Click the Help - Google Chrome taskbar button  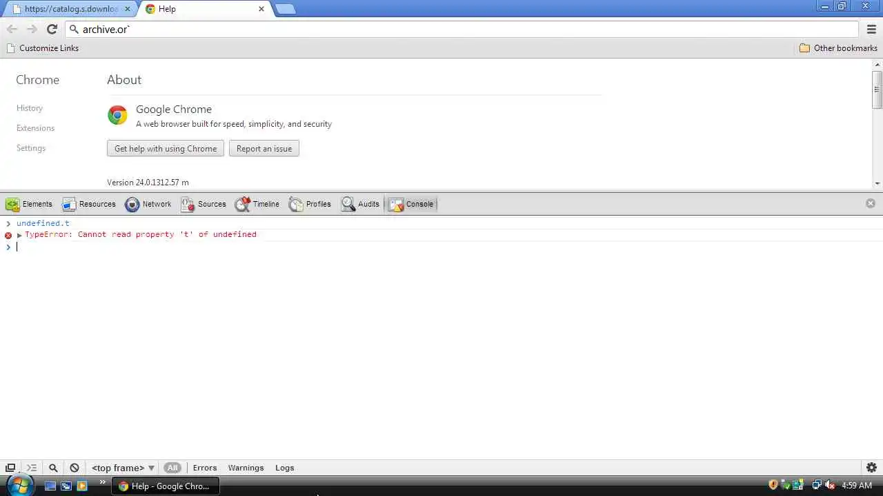(x=166, y=486)
